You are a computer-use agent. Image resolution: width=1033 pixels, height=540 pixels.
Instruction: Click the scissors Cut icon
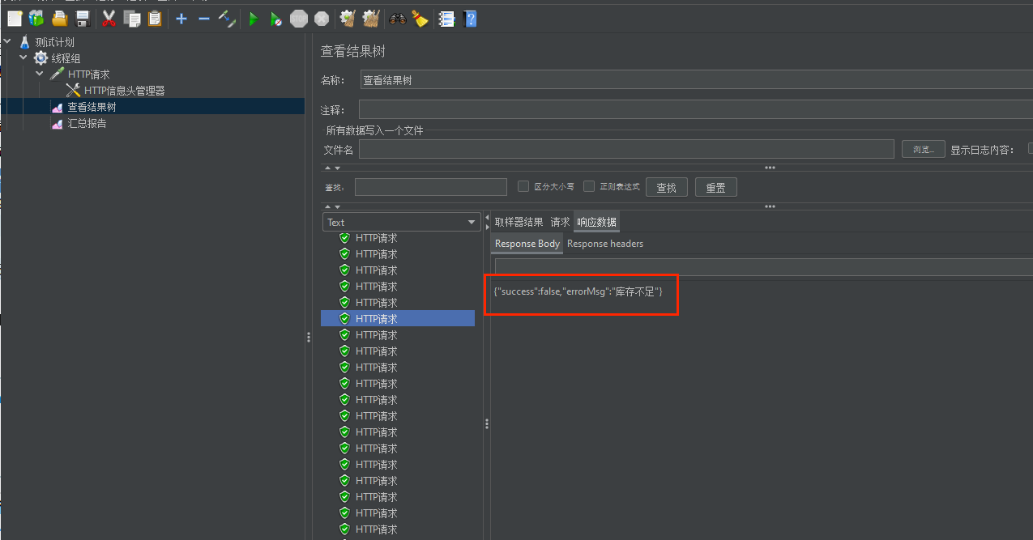point(109,18)
